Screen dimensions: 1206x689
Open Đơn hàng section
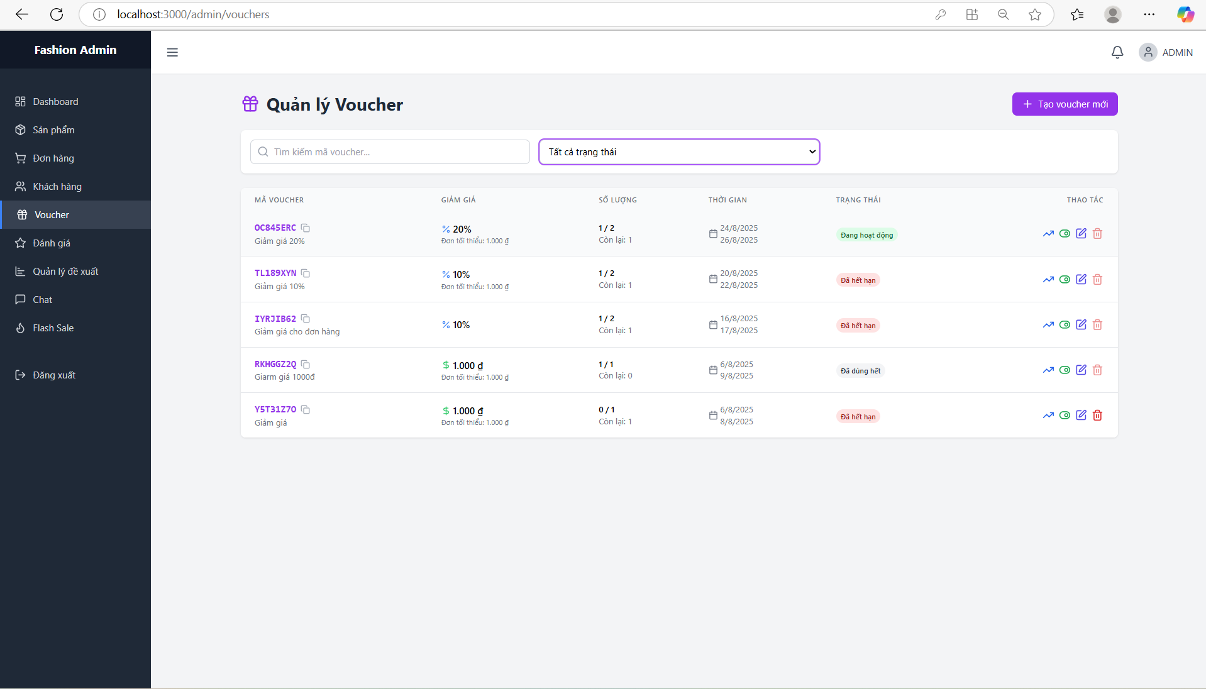click(75, 158)
